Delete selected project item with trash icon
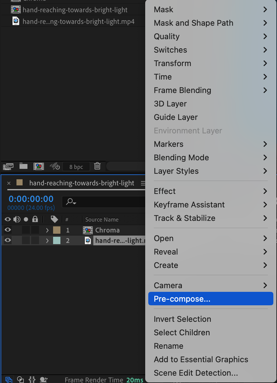This screenshot has width=277, height=383. (97, 166)
